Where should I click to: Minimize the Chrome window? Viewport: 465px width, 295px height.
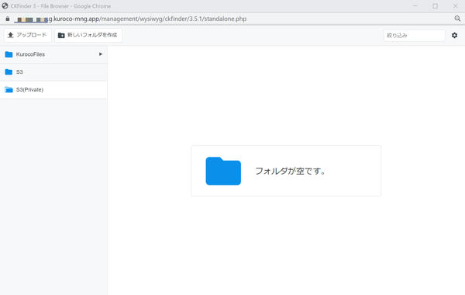(x=415, y=6)
